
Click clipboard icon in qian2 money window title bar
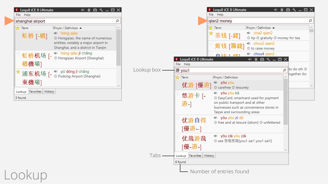click(x=282, y=10)
